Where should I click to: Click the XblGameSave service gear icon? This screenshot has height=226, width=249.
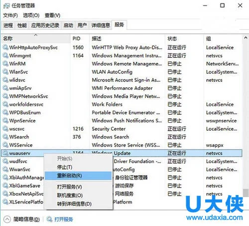click(5, 186)
